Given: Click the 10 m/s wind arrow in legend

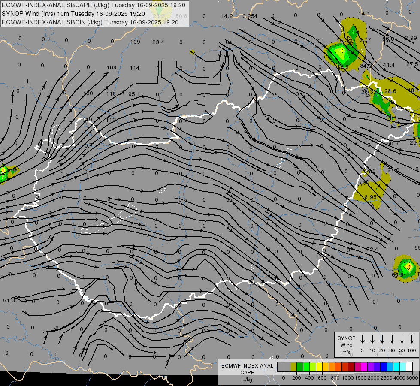Looking at the screenshot, I should click(372, 339).
